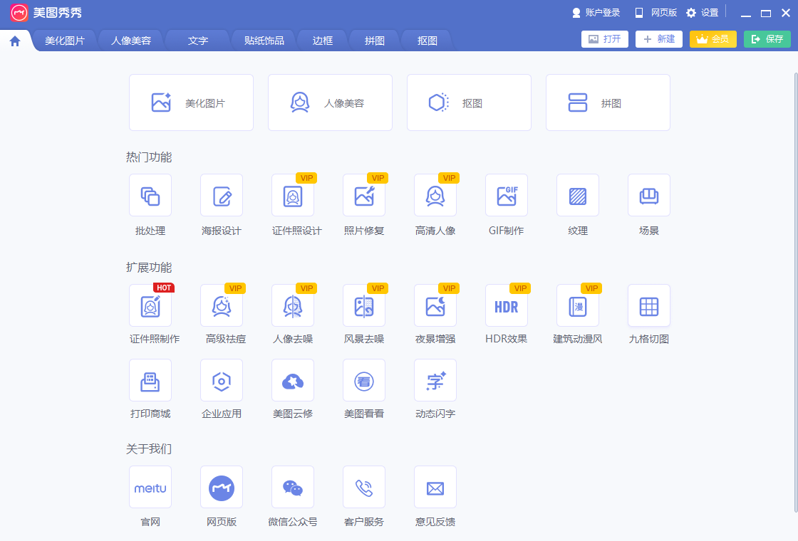
Task: Click the 证件照制作 icon with HOT badge
Action: click(x=150, y=306)
